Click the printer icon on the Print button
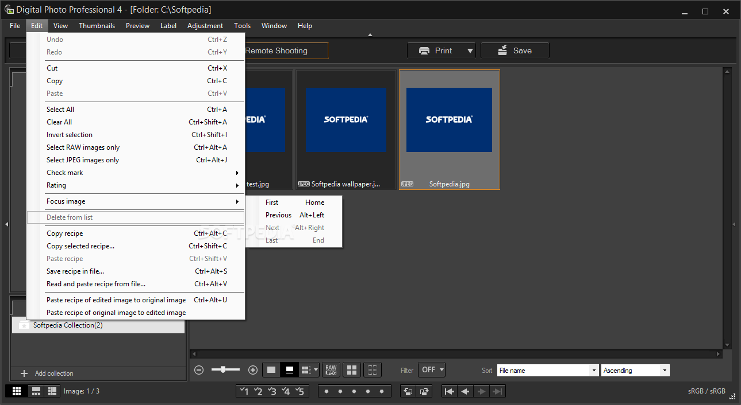The height and width of the screenshot is (405, 741). (x=425, y=50)
